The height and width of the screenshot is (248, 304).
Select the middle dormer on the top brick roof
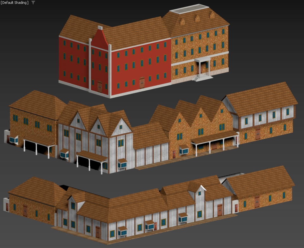pos(197,19)
